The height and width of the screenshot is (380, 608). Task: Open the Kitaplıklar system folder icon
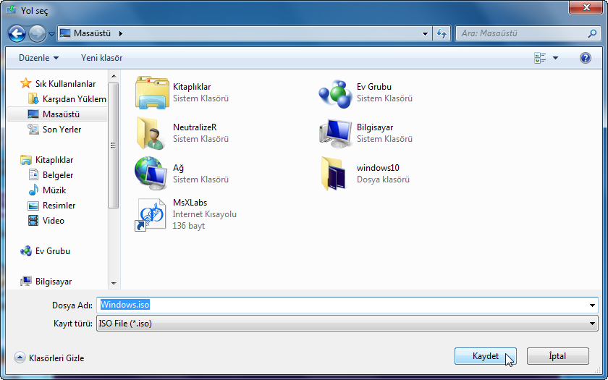pyautogui.click(x=151, y=93)
